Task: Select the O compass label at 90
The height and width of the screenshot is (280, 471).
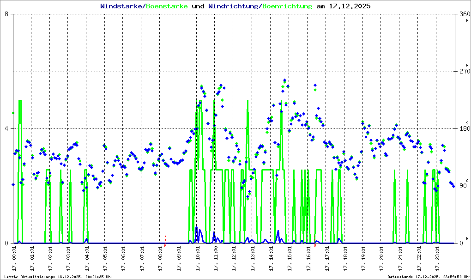Action: (467, 181)
